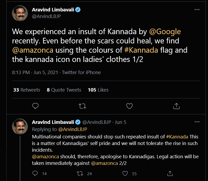208x181 pixels.
Task: Reply to the main tweet about Kannada
Action: [x=35, y=106]
